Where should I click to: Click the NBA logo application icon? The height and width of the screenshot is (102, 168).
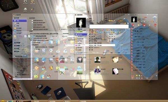(44, 50)
